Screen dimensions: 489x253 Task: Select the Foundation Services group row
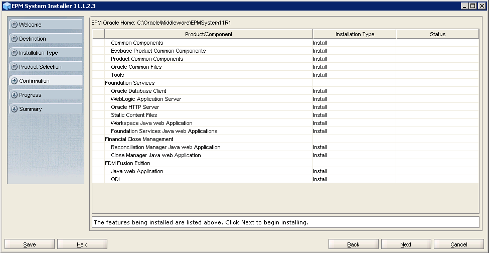(129, 83)
